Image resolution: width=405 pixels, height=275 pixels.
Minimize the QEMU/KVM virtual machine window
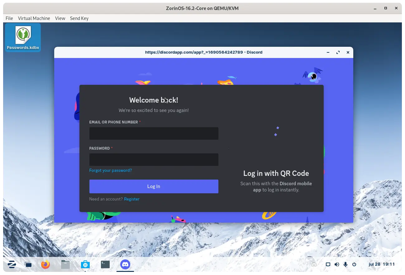coord(375,8)
